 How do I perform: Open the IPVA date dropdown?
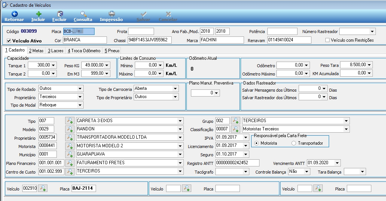[x=246, y=138]
